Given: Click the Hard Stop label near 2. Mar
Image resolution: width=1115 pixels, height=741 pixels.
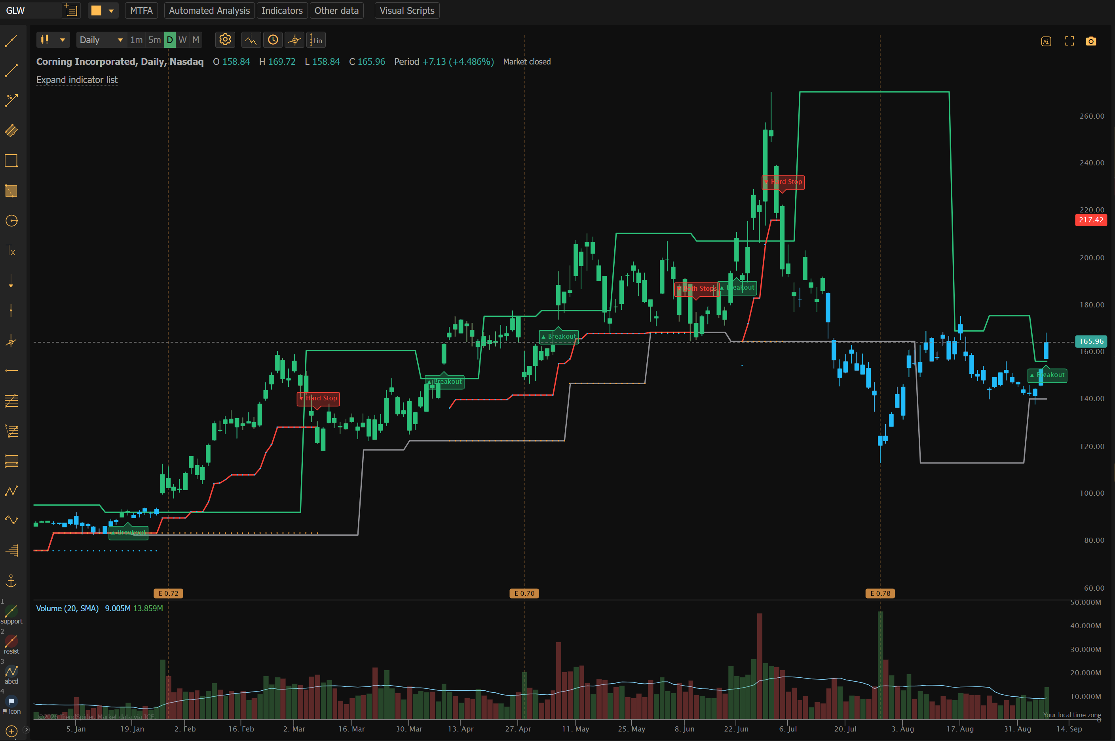Looking at the screenshot, I should coord(318,398).
